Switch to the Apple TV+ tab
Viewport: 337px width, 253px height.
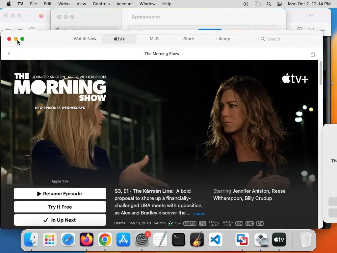click(x=119, y=39)
